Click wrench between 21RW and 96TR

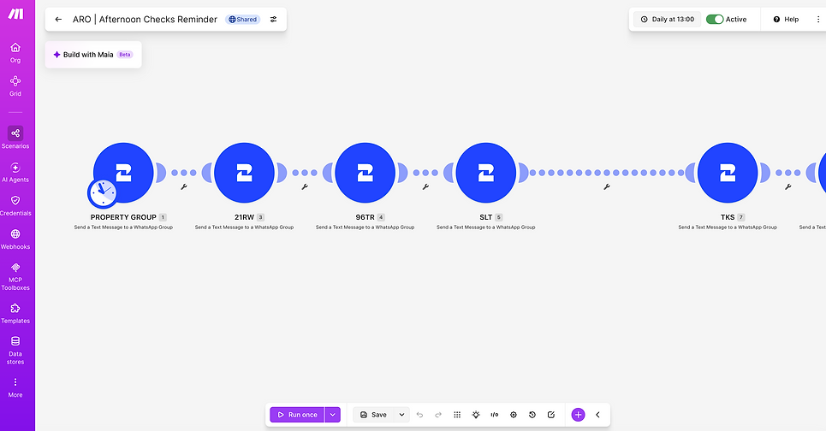[x=305, y=186]
